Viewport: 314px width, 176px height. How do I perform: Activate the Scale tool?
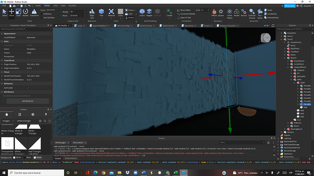pyautogui.click(x=18, y=13)
